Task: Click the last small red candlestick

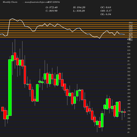Action: pos(125,112)
